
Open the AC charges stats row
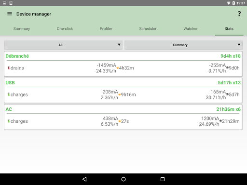[x=123, y=121]
